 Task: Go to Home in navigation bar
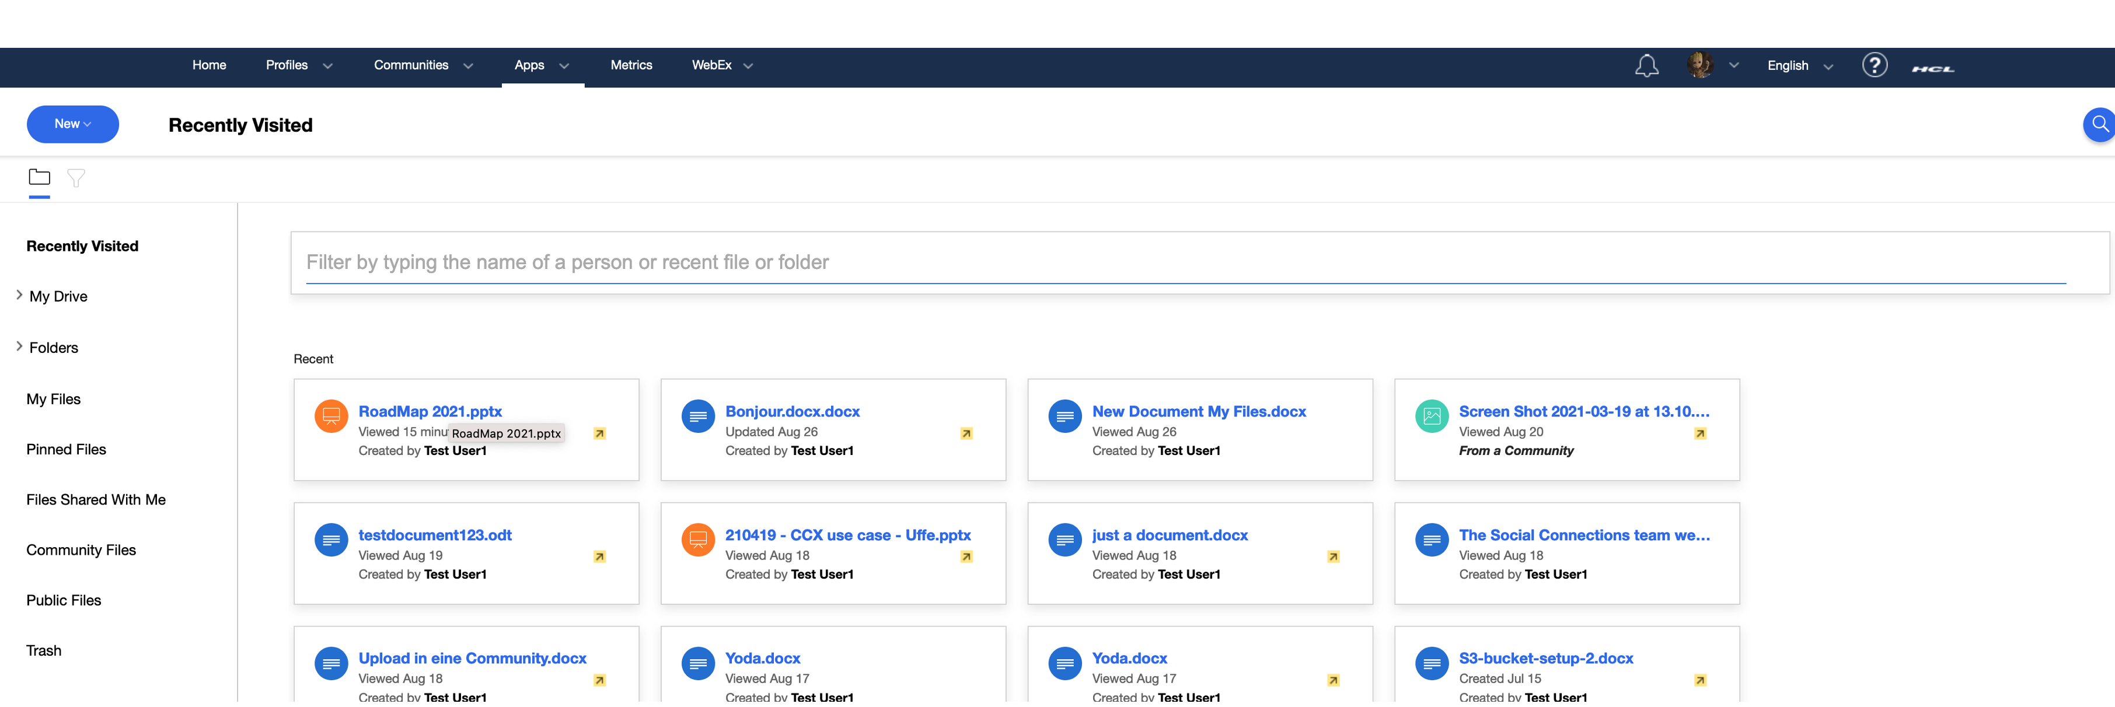210,65
